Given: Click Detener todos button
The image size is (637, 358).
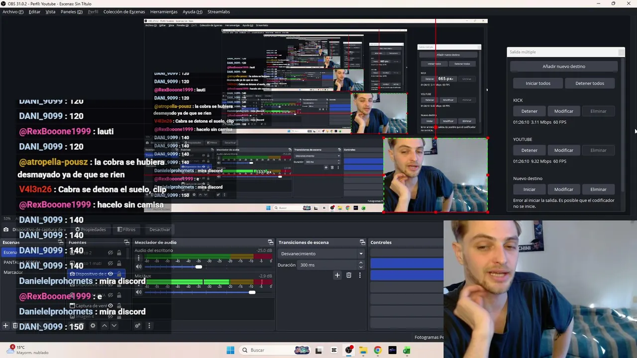Looking at the screenshot, I should (x=590, y=83).
